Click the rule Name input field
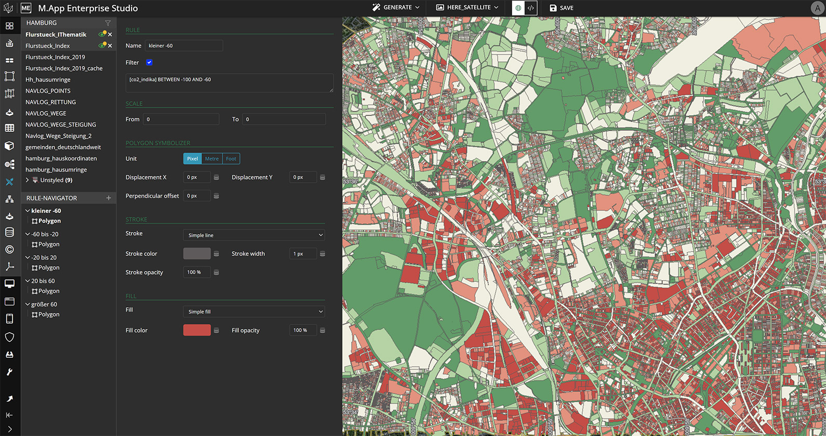The width and height of the screenshot is (826, 436). (184, 46)
